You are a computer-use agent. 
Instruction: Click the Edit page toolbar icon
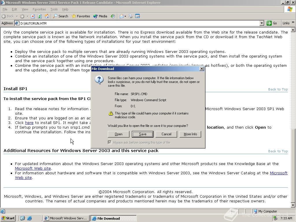[138, 16]
